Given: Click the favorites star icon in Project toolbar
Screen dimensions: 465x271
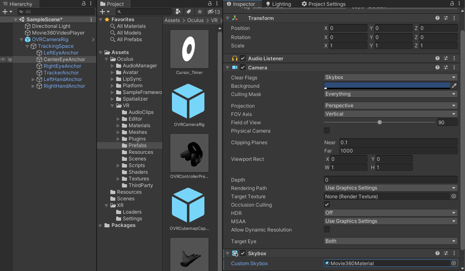Looking at the screenshot, I should 200,12.
